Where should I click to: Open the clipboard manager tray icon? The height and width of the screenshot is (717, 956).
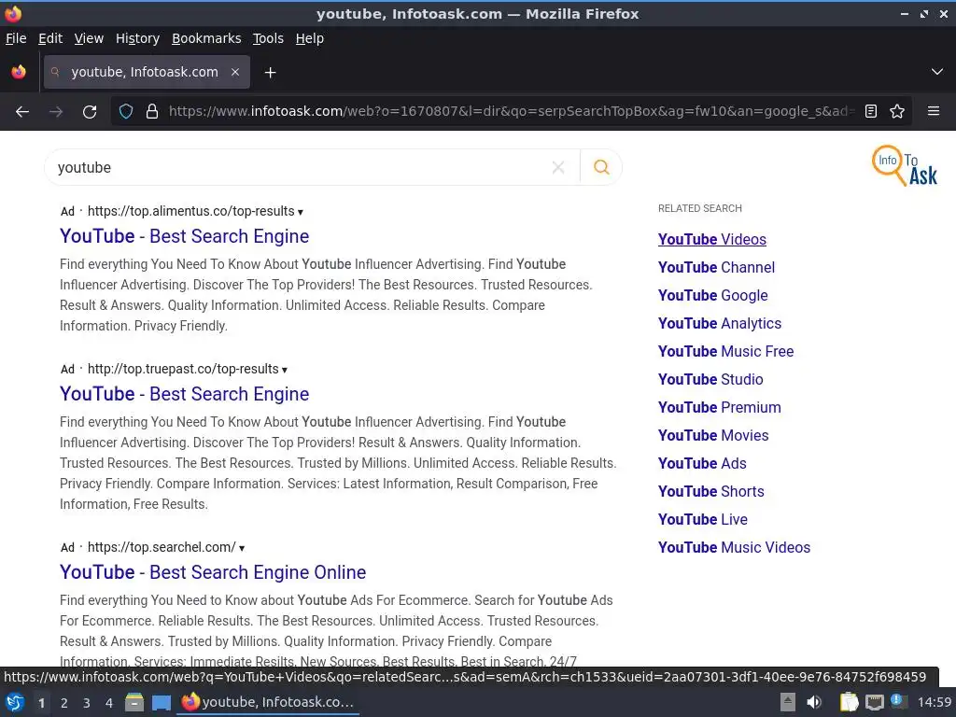pyautogui.click(x=848, y=702)
